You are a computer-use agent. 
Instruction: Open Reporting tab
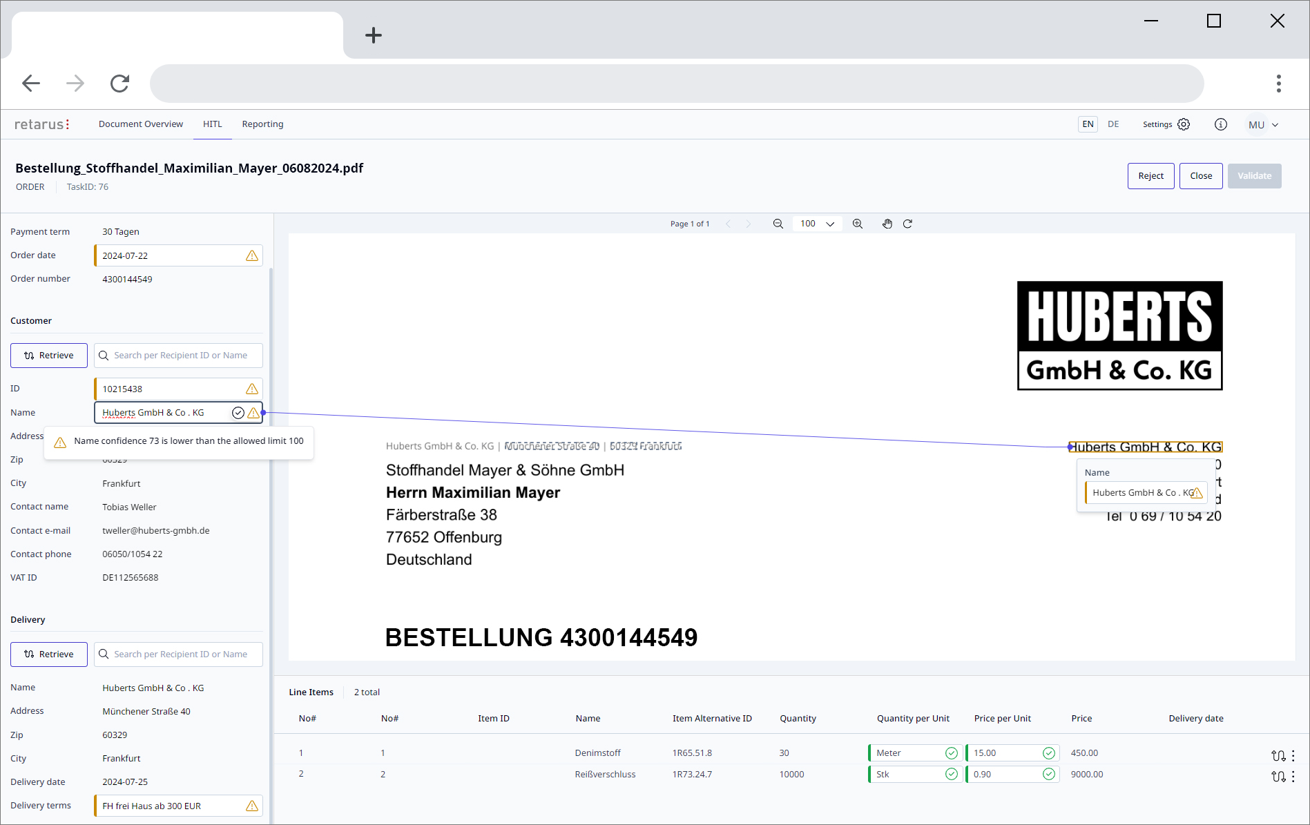pos(262,124)
